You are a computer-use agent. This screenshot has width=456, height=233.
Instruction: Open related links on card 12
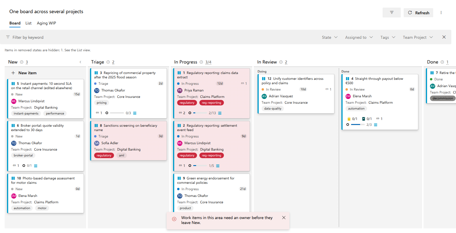(329, 89)
